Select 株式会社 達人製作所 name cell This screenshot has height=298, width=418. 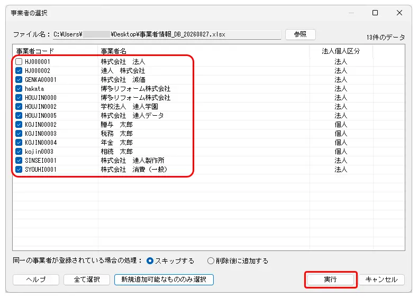(132, 161)
